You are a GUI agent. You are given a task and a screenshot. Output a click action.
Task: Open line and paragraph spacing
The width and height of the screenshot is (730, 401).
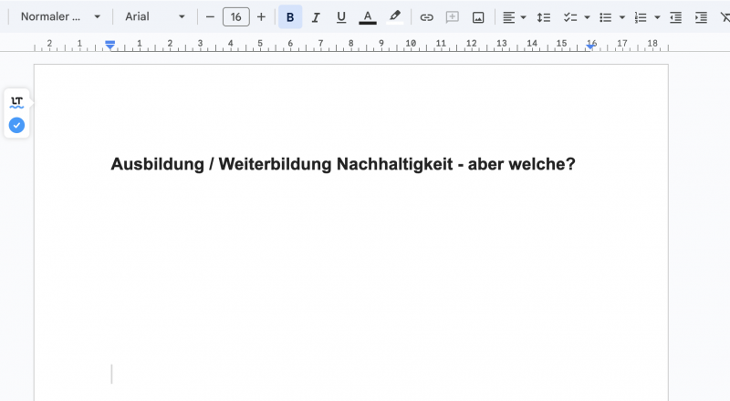coord(544,17)
